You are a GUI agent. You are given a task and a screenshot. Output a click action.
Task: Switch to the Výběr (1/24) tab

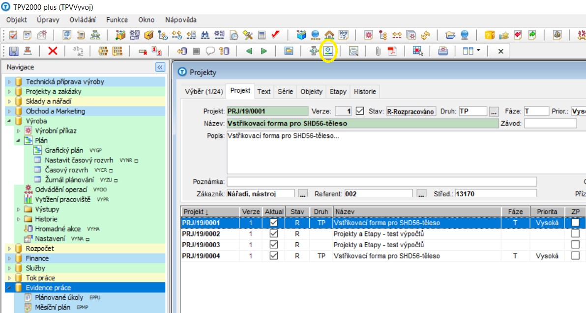tap(204, 91)
